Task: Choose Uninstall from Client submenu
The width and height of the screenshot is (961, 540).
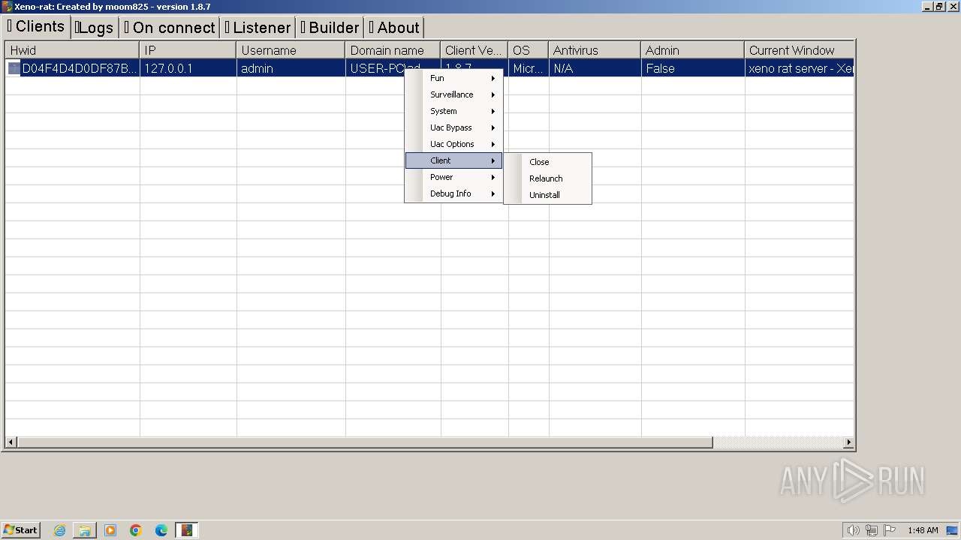Action: coord(547,195)
